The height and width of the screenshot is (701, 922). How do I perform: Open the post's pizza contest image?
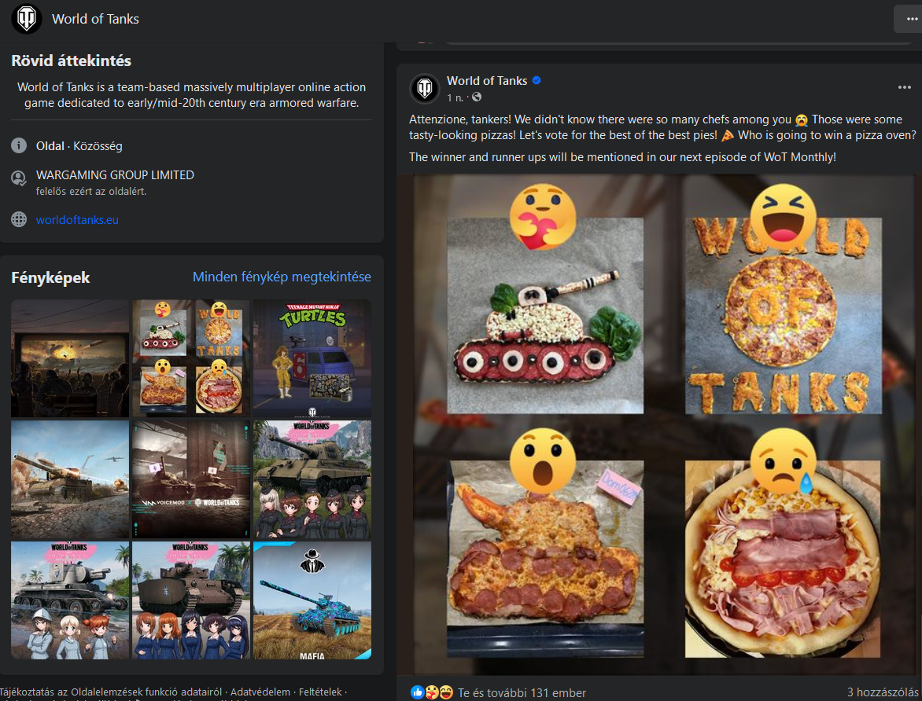click(x=659, y=425)
